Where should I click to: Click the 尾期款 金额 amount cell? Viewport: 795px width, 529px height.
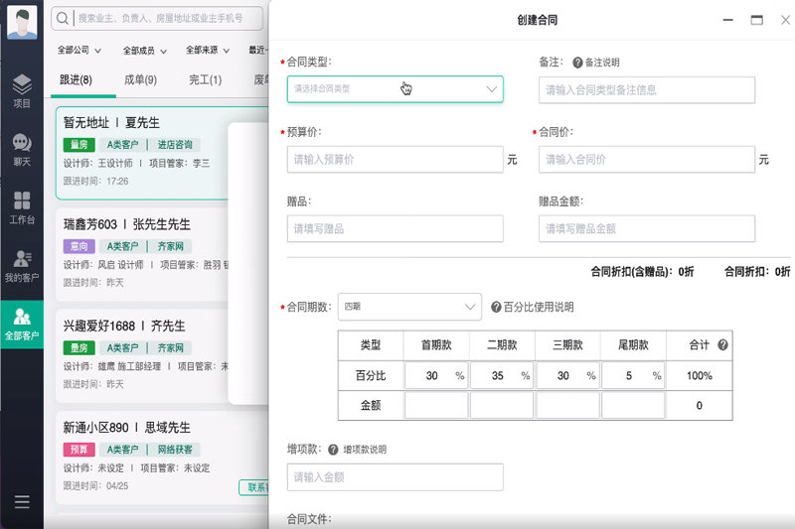click(x=633, y=406)
